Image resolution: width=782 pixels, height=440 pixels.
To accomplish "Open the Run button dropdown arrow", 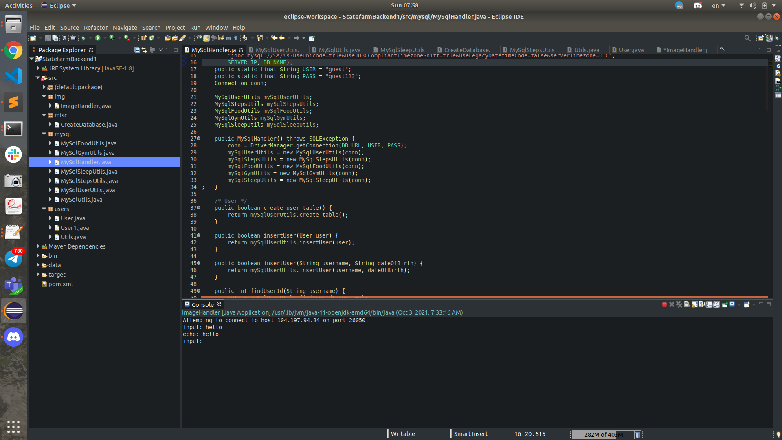I will tap(105, 38).
